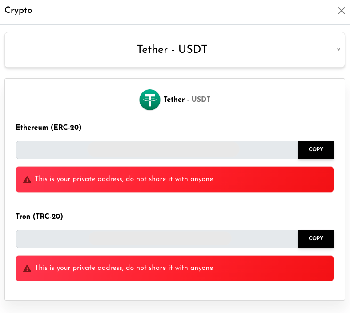Close the Crypto dialog
The image size is (350, 313).
(x=342, y=11)
